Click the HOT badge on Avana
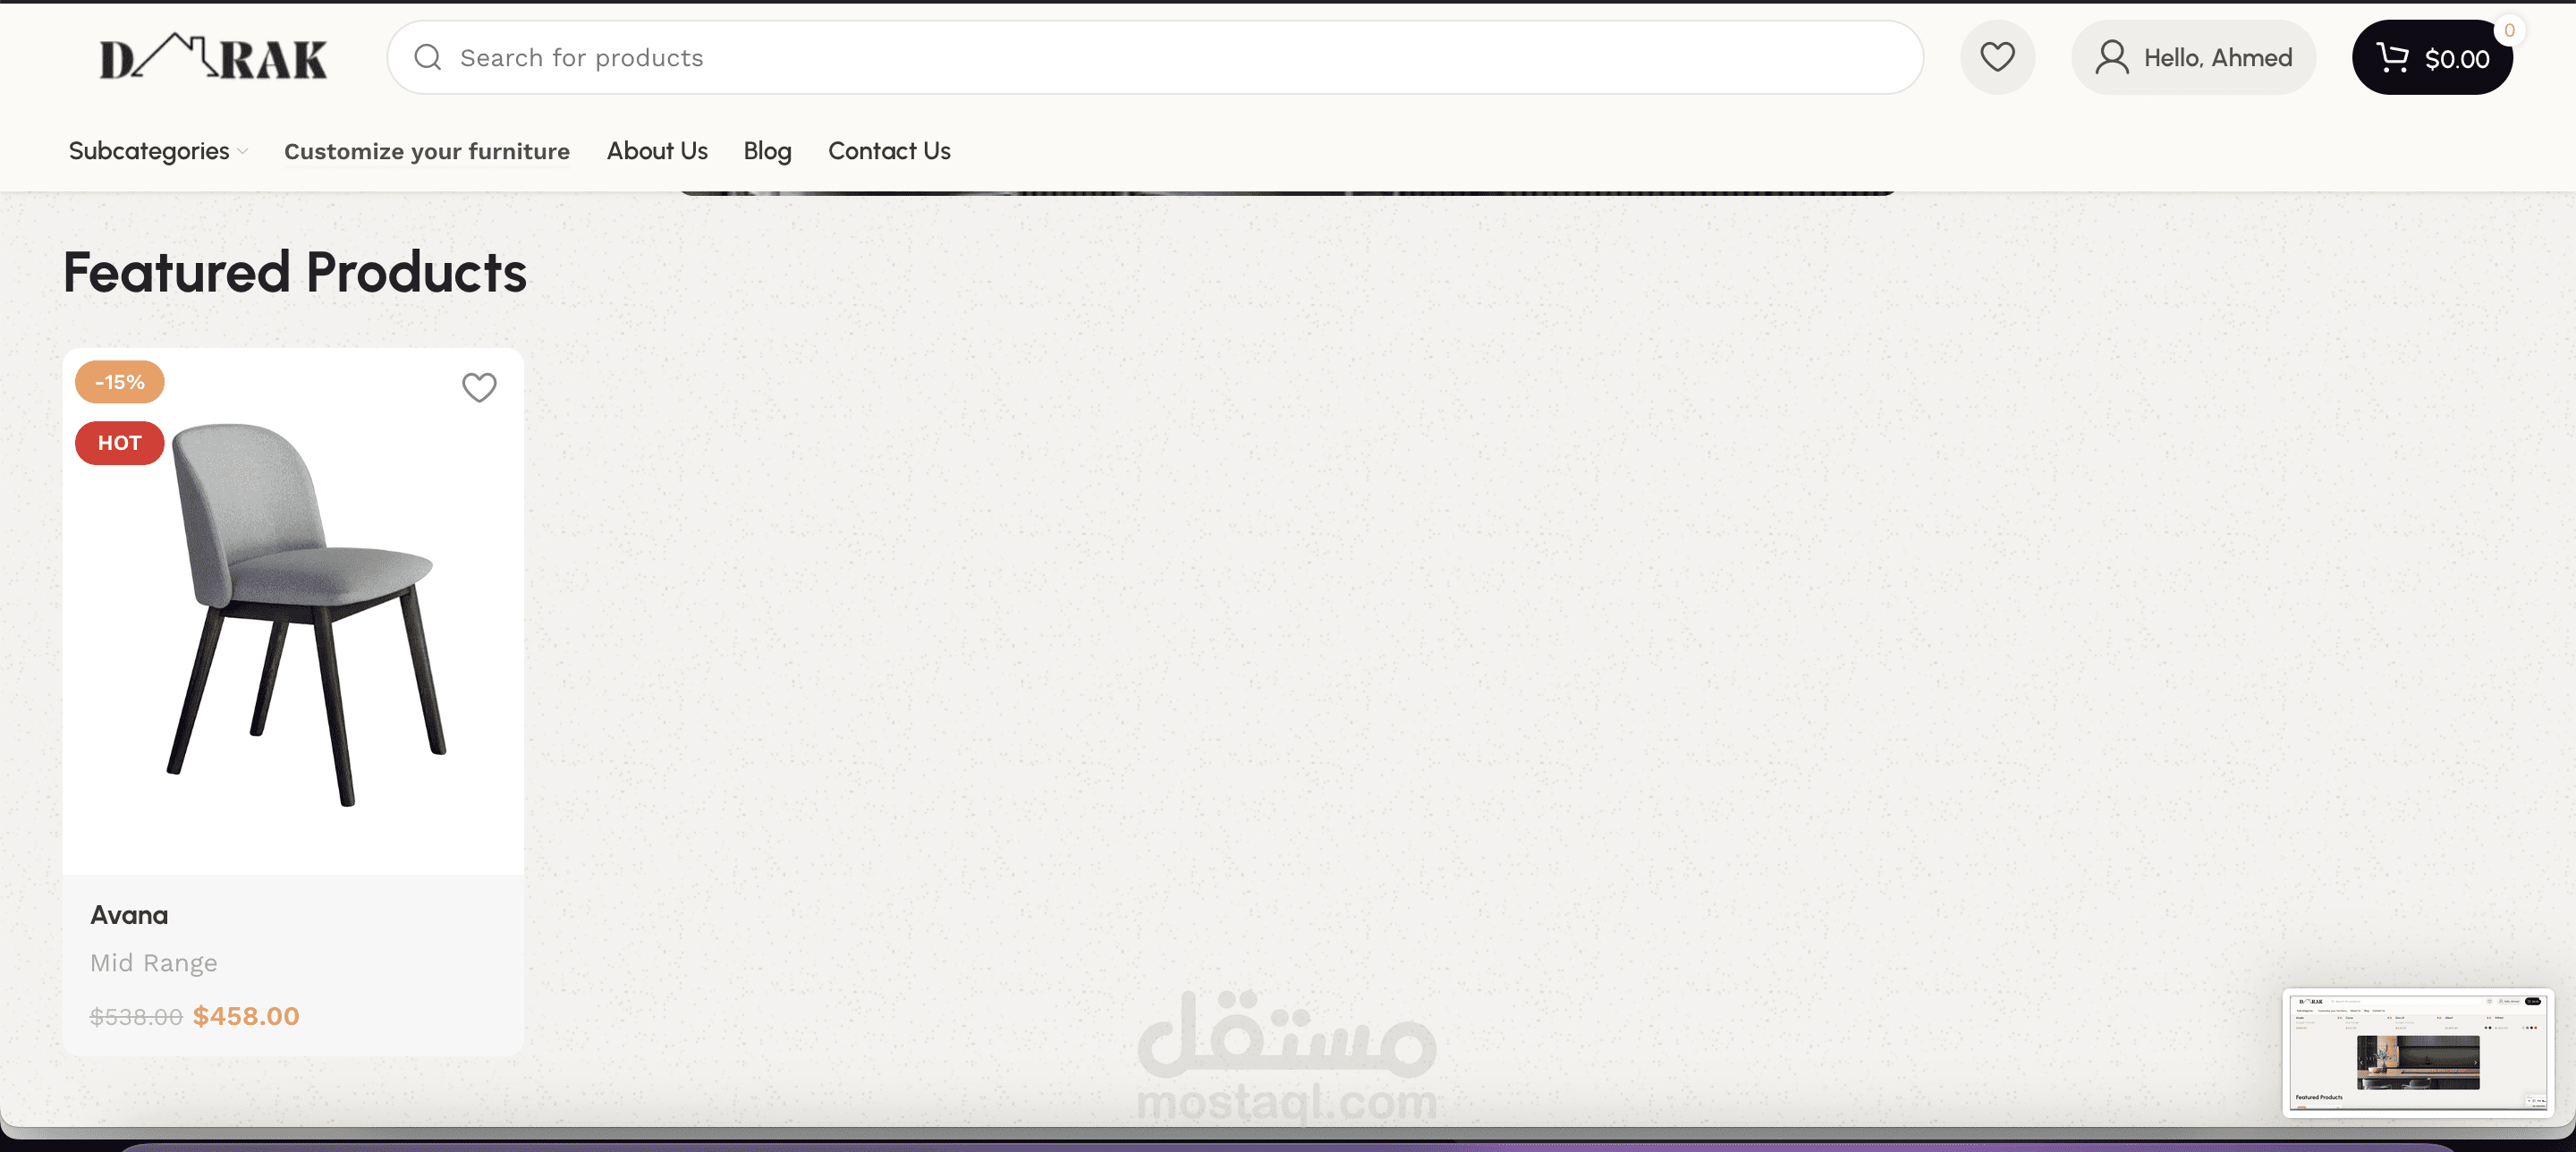The width and height of the screenshot is (2576, 1152). (x=119, y=443)
